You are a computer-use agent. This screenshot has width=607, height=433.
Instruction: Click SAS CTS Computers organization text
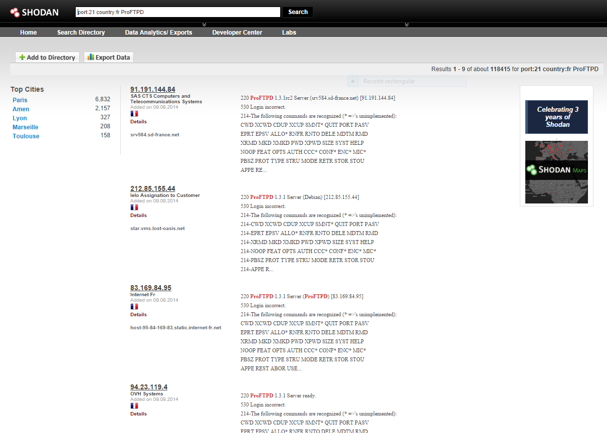point(166,99)
